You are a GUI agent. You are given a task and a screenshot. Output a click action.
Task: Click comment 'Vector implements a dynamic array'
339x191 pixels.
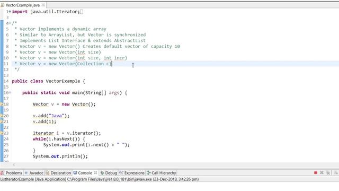pyautogui.click(x=63, y=29)
